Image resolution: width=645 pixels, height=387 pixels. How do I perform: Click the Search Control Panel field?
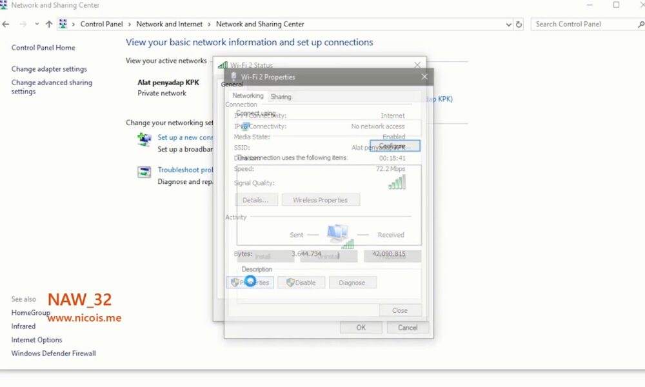[x=584, y=24]
